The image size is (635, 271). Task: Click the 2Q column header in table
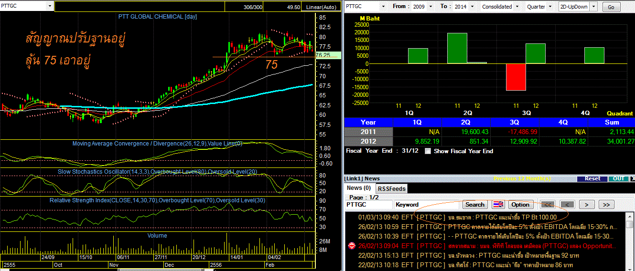pos(466,122)
